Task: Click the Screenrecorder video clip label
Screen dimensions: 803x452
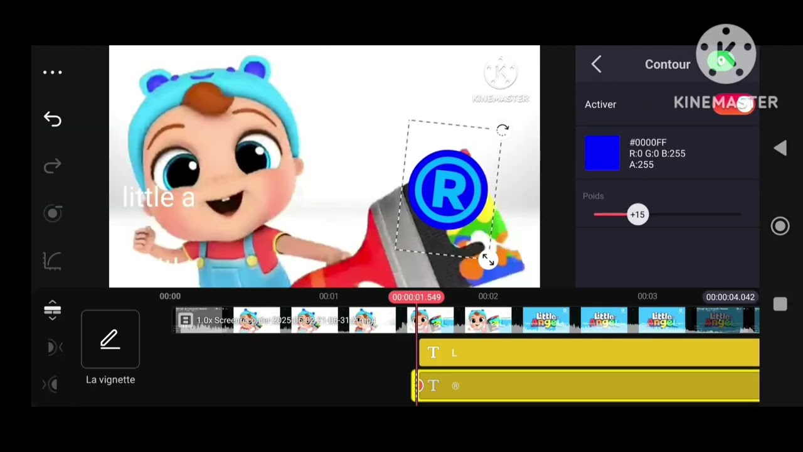Action: [x=286, y=320]
